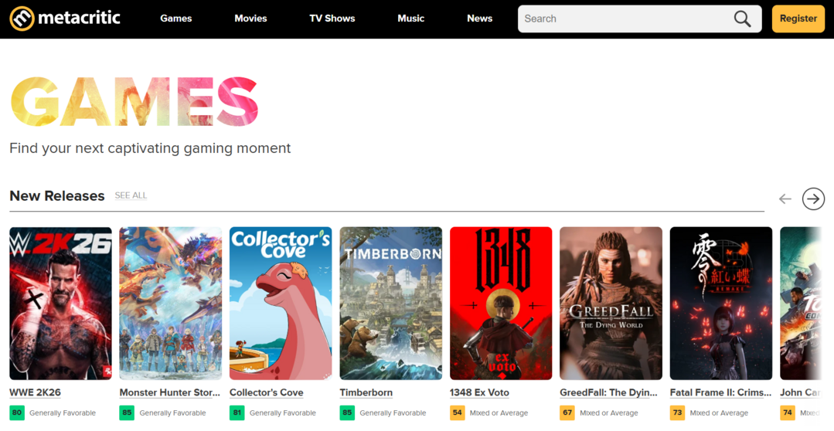Click the 67 score badge for GreedFall
Screen dimensions: 834x431
(567, 412)
